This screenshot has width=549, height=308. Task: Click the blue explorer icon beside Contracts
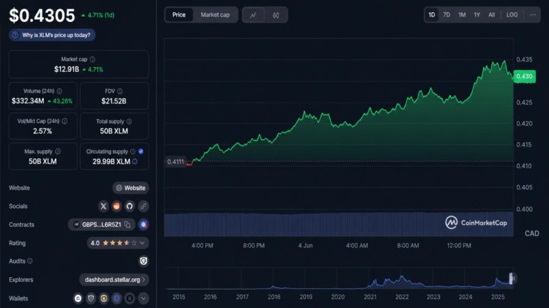click(143, 224)
